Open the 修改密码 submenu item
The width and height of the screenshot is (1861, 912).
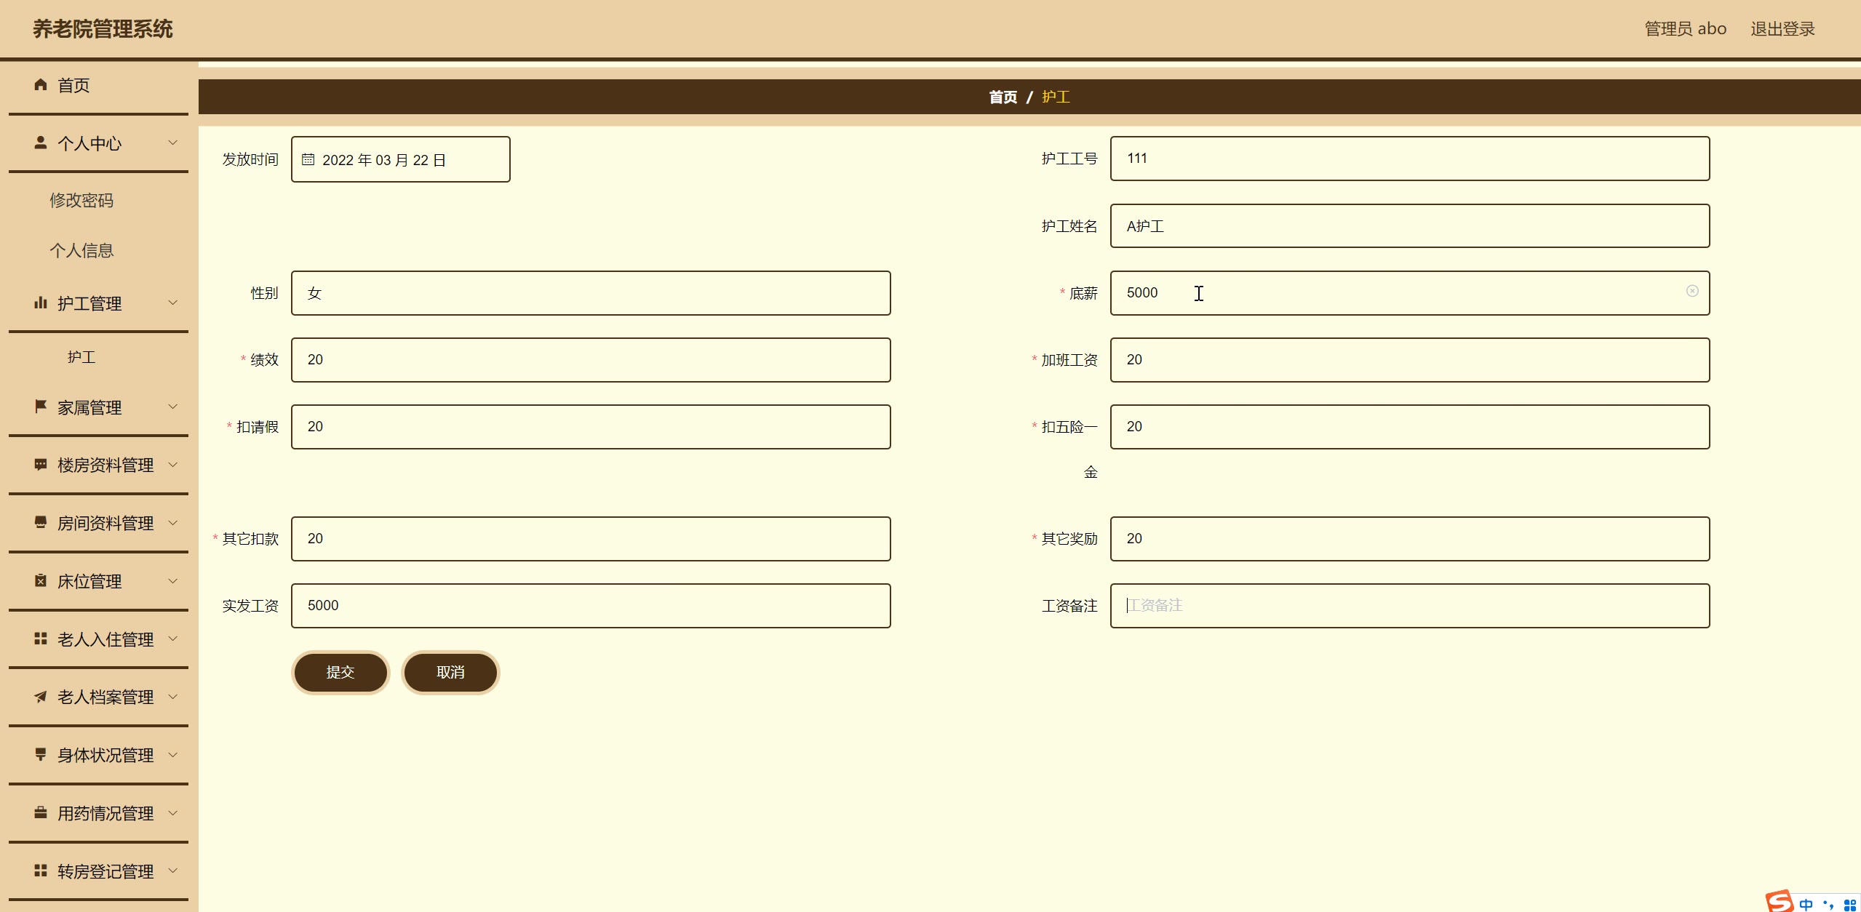point(81,200)
